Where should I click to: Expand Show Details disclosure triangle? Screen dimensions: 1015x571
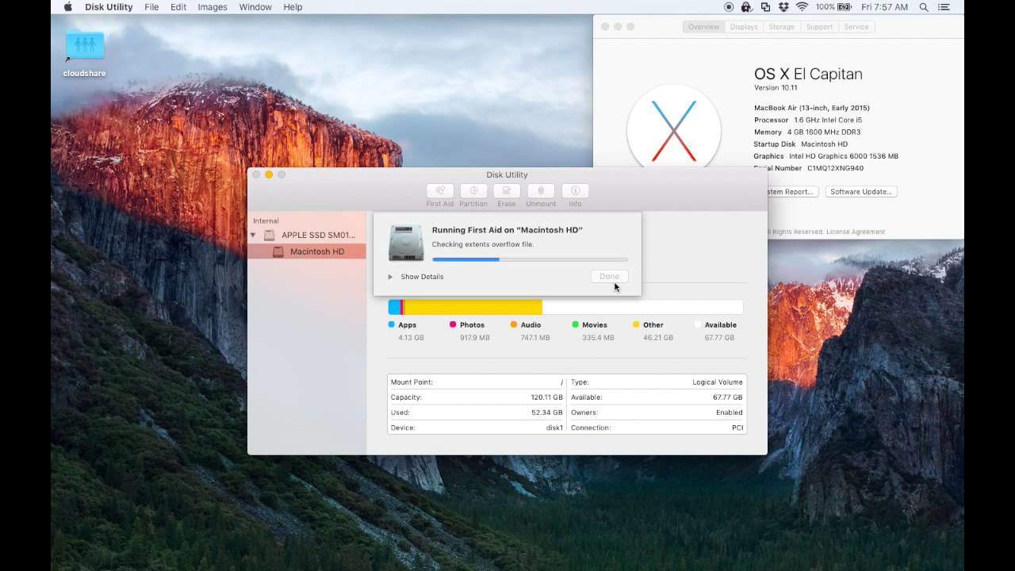390,277
